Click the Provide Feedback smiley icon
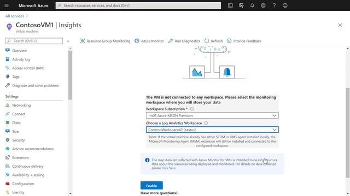Image resolution: width=350 pixels, height=196 pixels. 229,41
